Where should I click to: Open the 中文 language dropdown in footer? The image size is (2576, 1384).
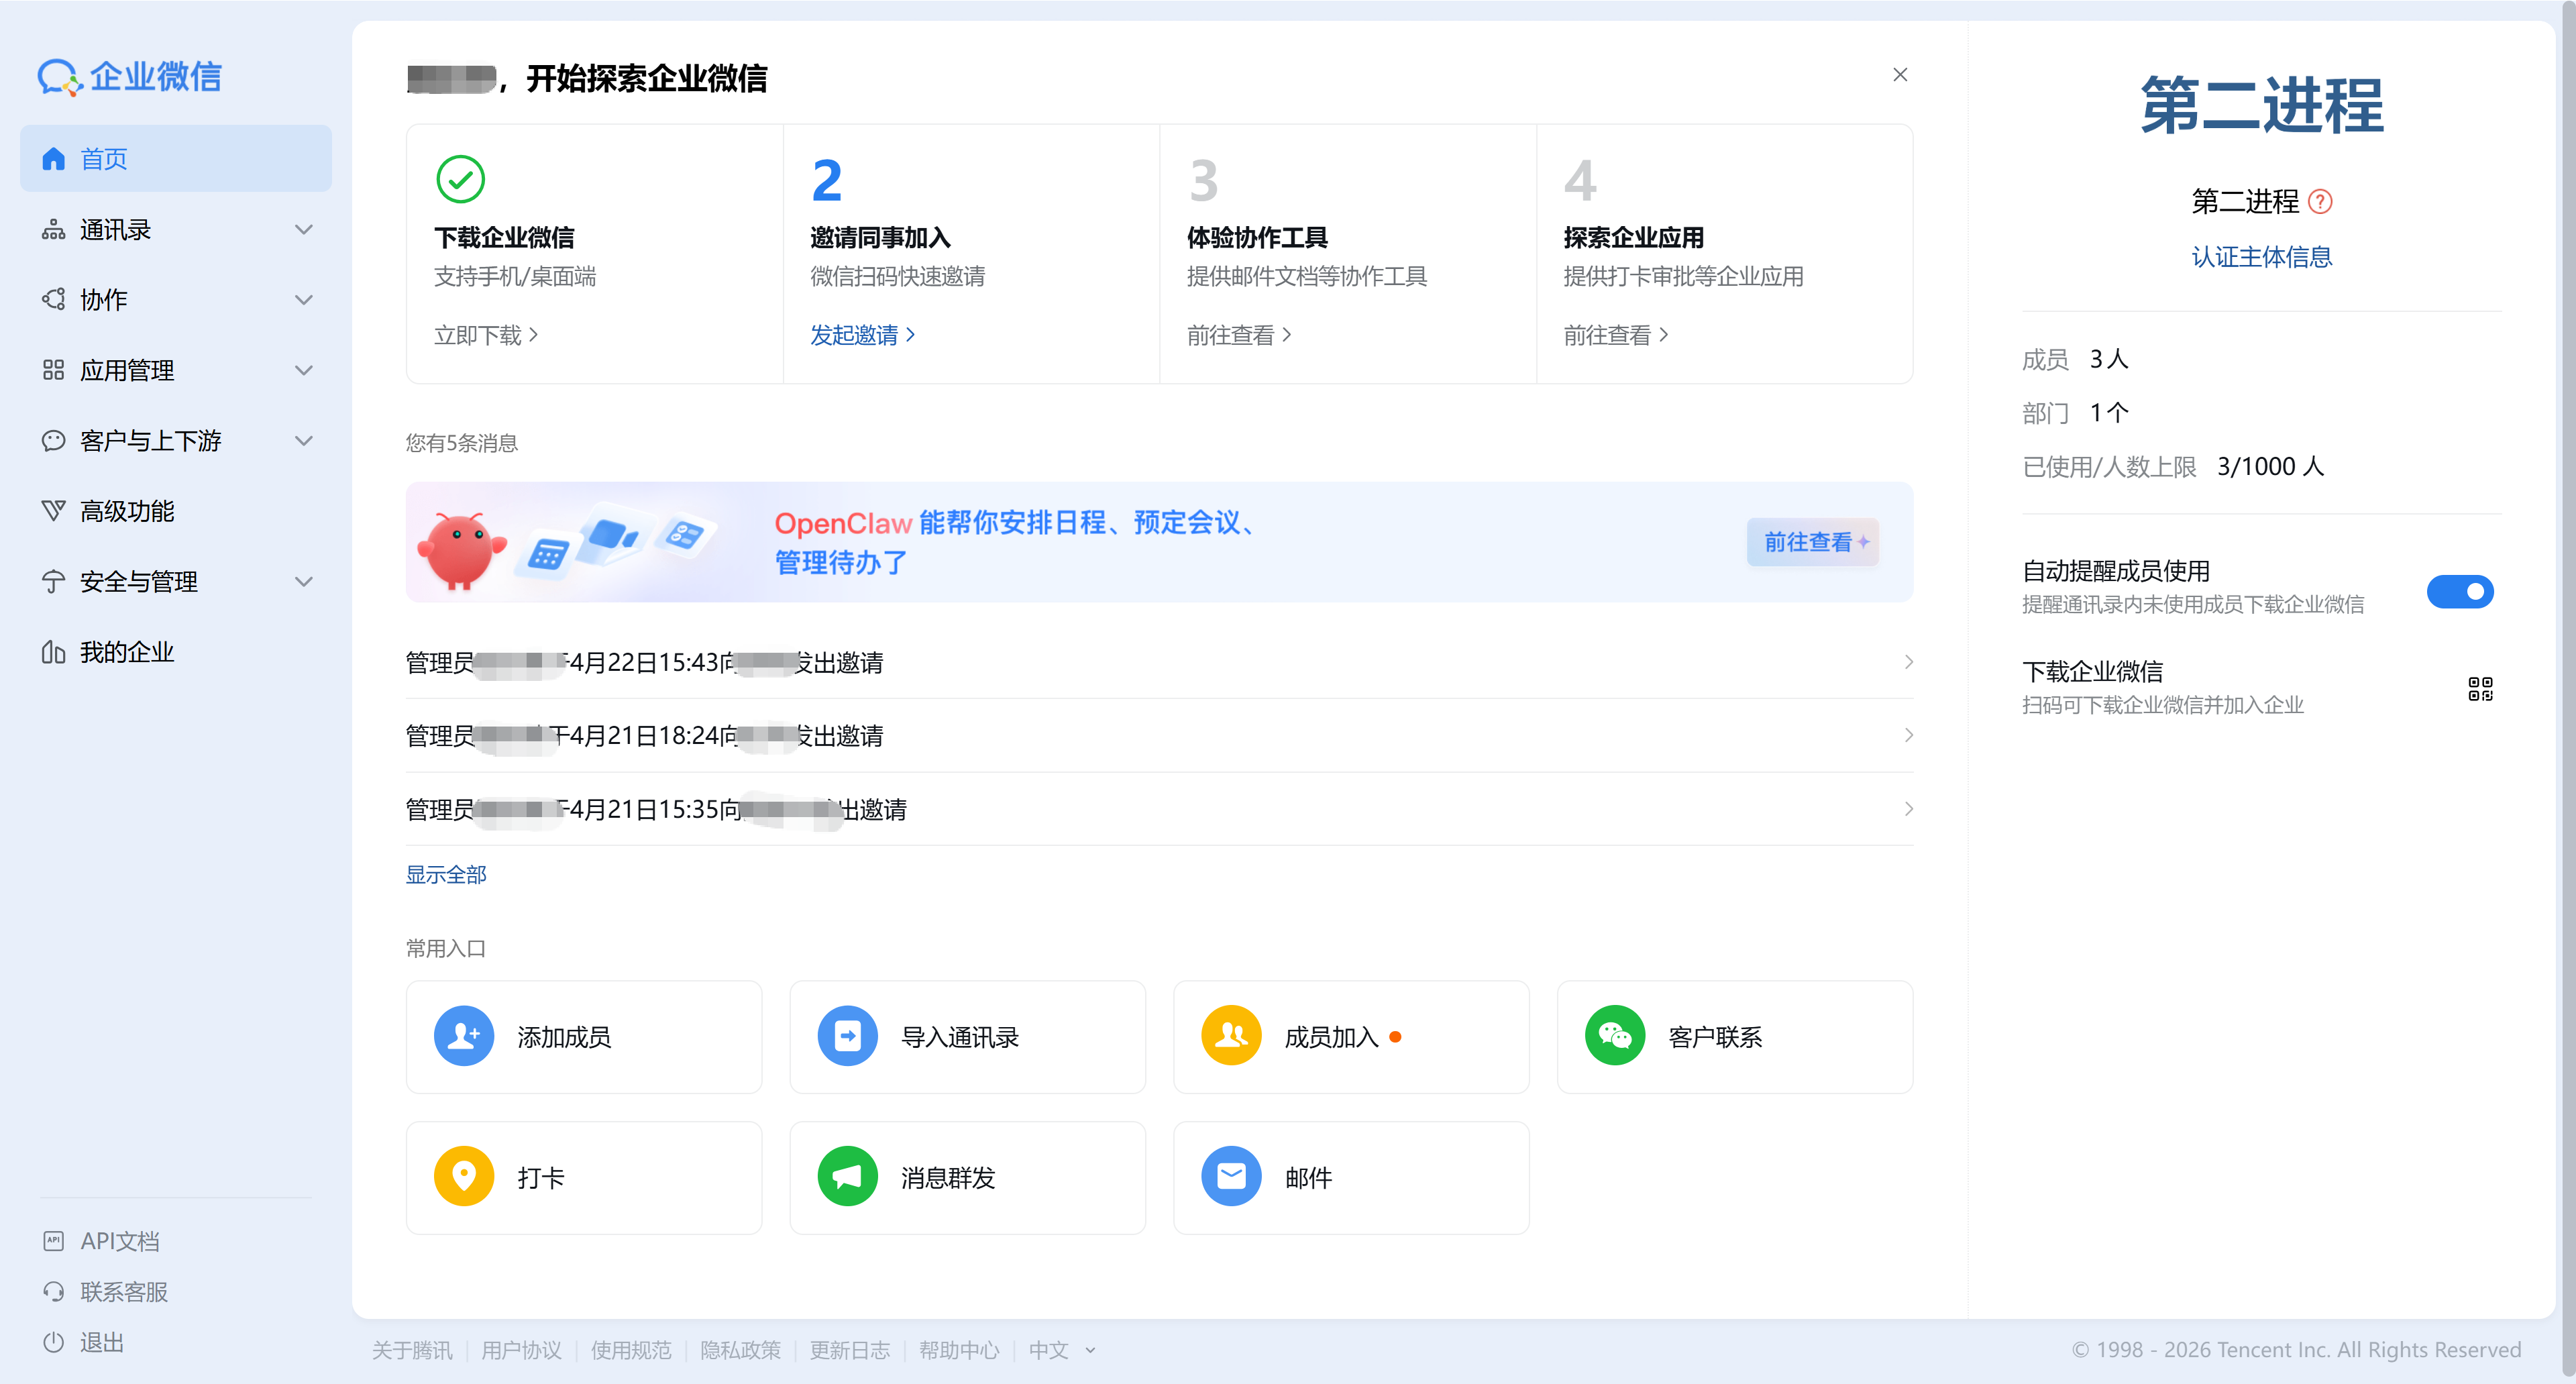tap(1062, 1350)
